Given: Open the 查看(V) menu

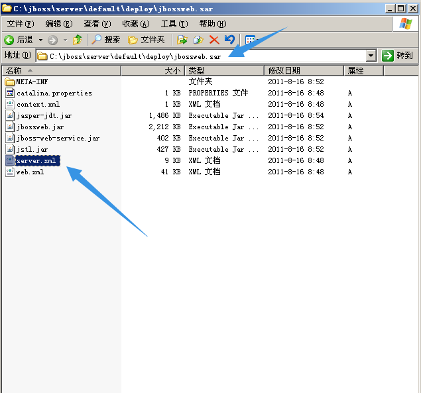Looking at the screenshot, I should pyautogui.click(x=97, y=24).
